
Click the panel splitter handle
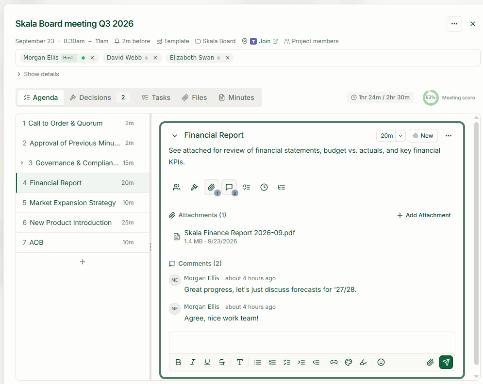click(x=150, y=247)
